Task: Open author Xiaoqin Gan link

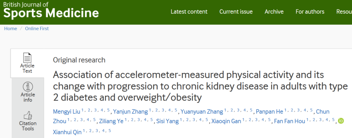Action: coord(226,121)
